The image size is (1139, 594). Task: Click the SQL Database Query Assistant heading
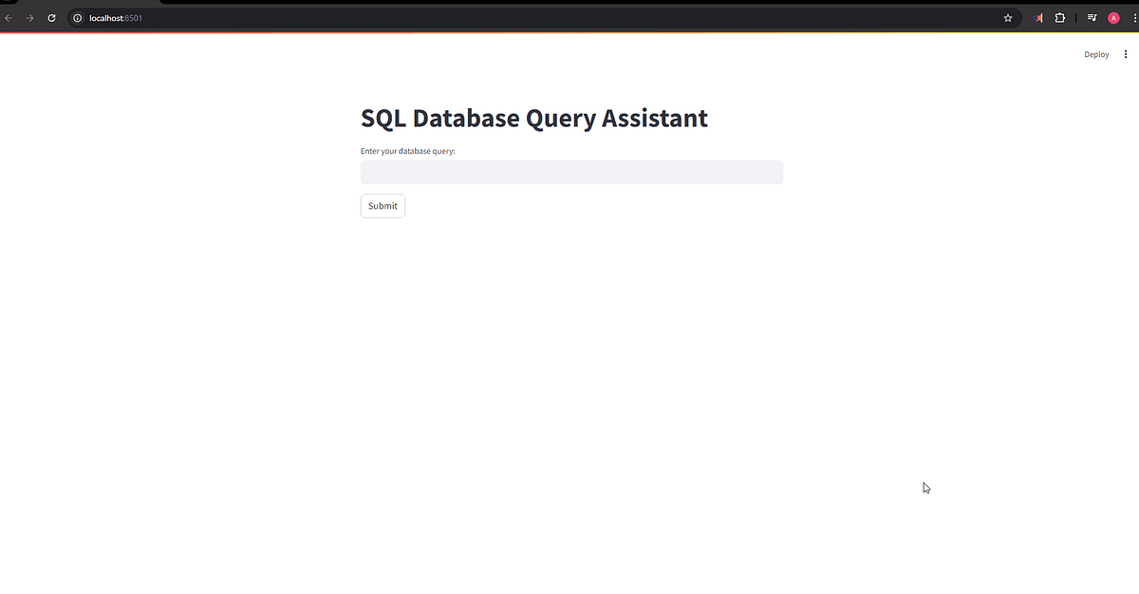click(533, 118)
